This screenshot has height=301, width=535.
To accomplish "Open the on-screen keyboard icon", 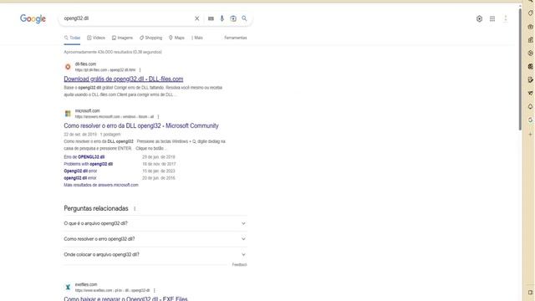I will pyautogui.click(x=211, y=18).
